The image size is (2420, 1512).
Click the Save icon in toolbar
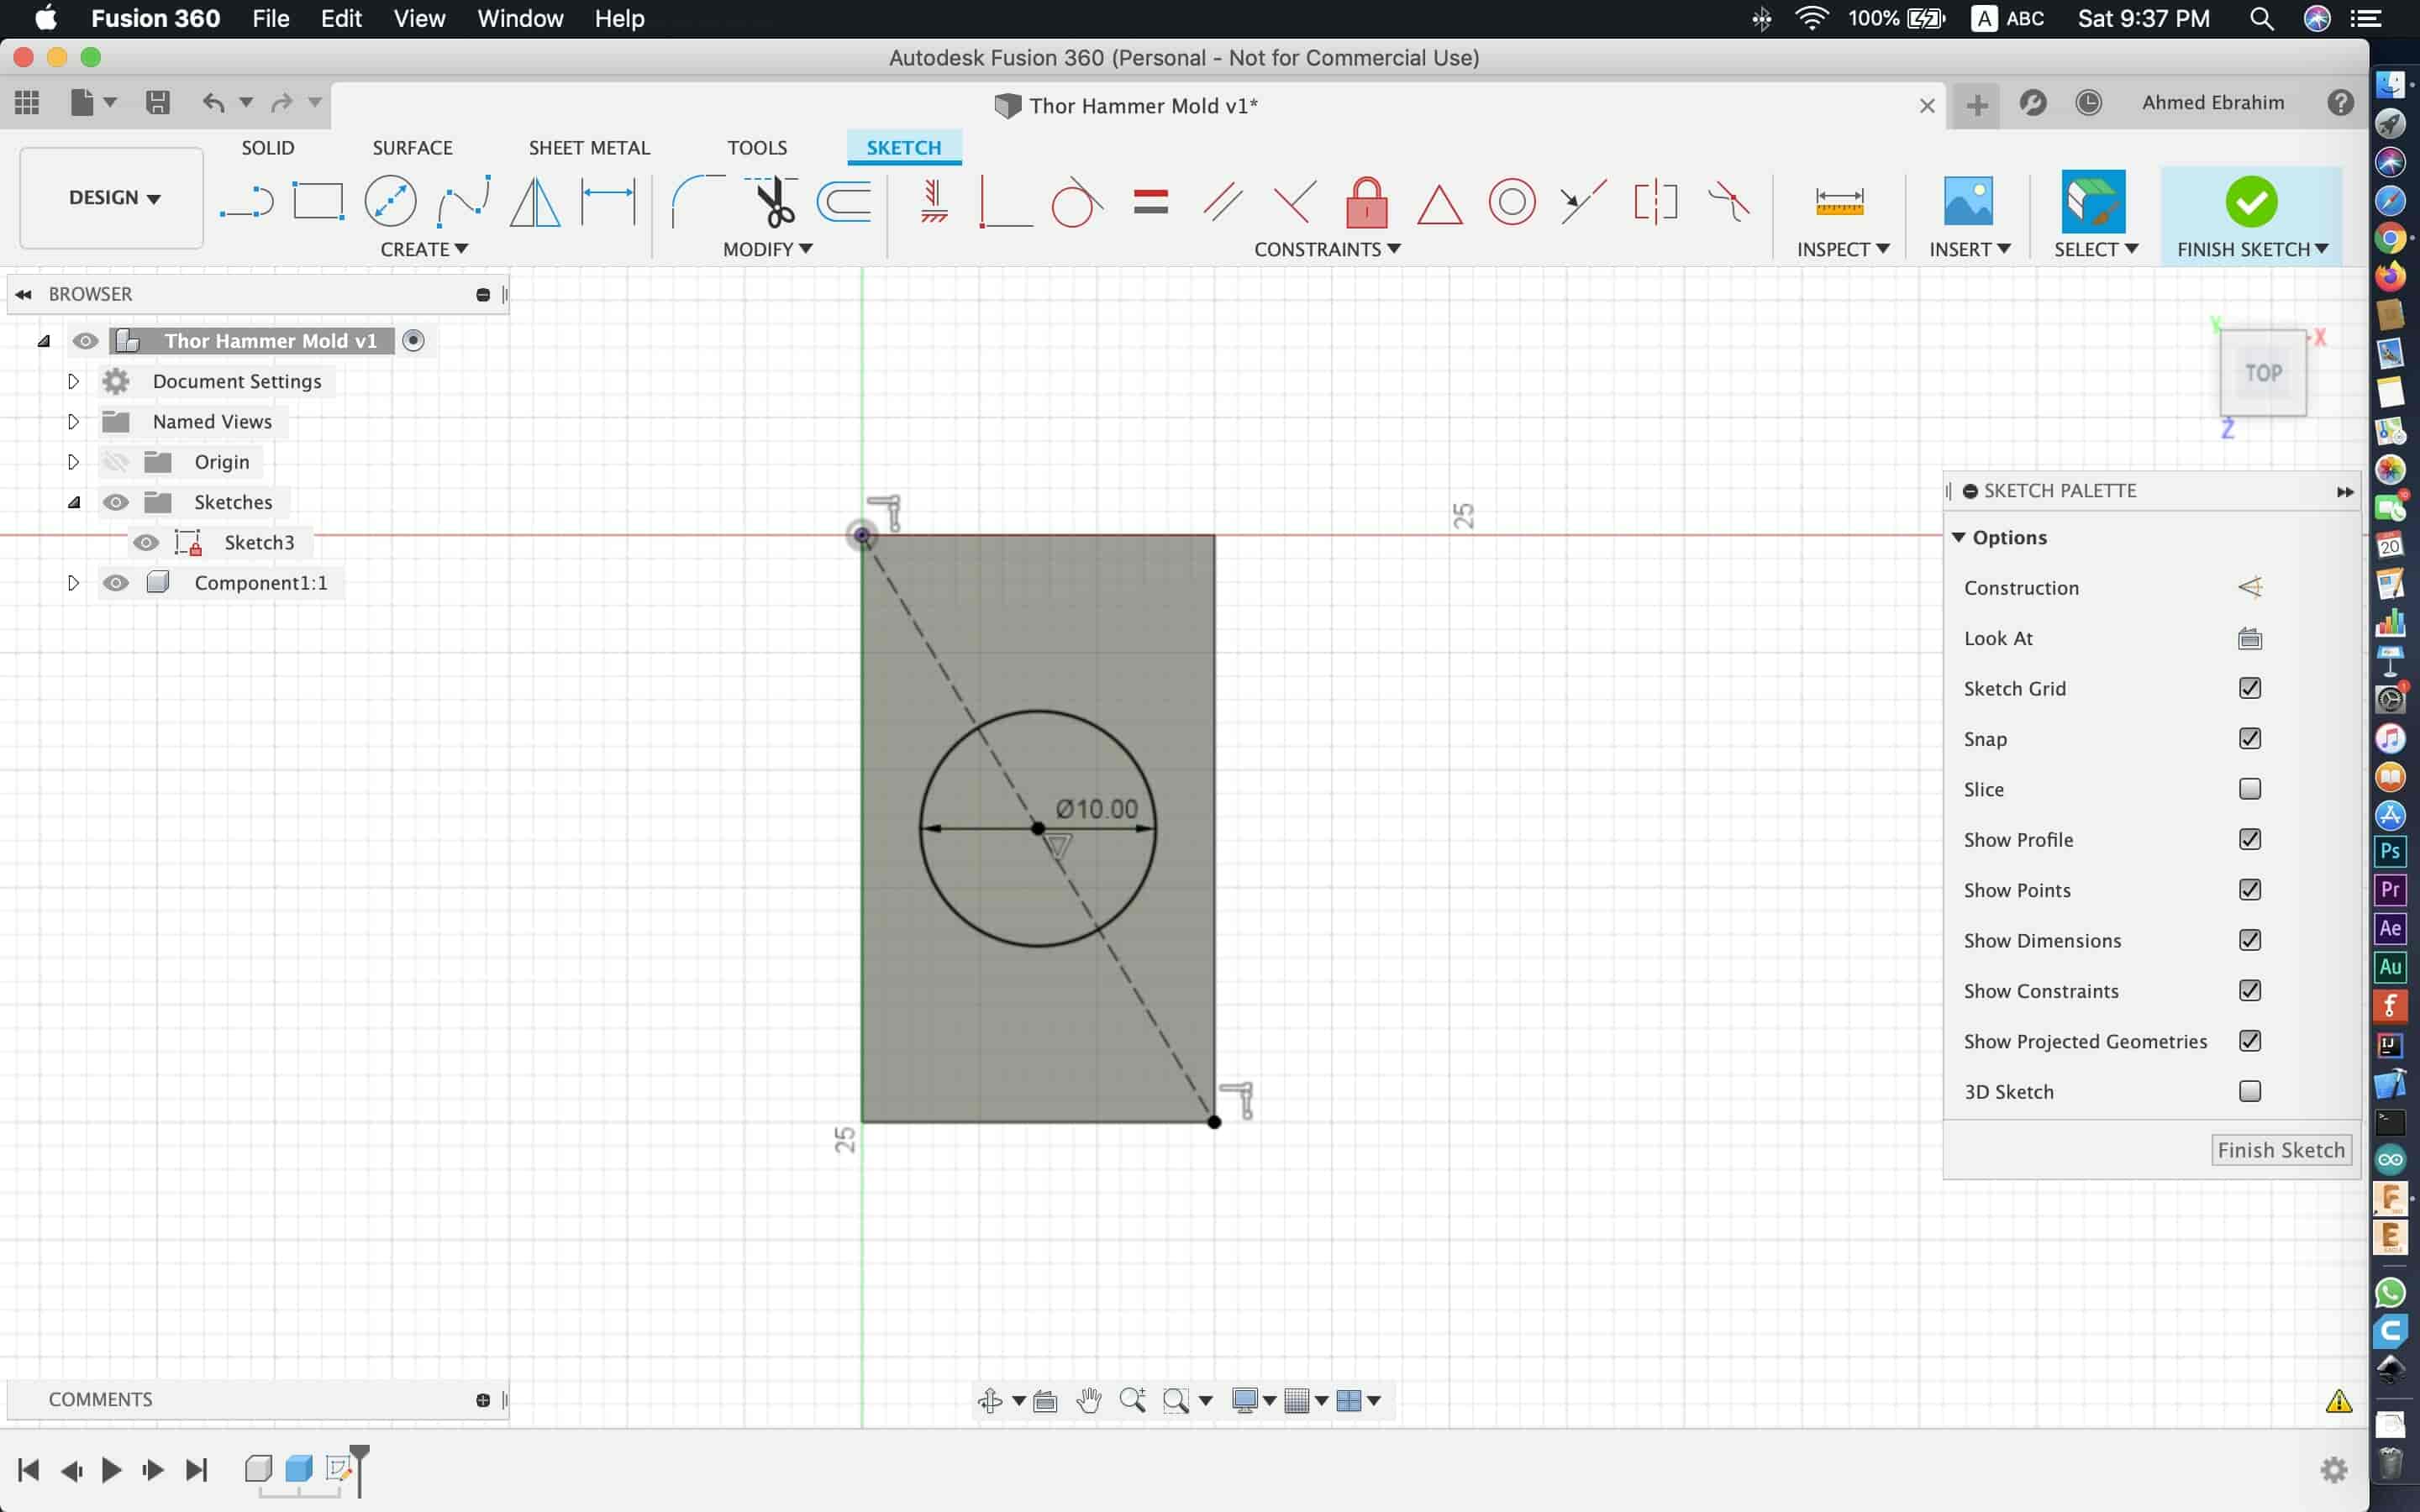click(157, 102)
